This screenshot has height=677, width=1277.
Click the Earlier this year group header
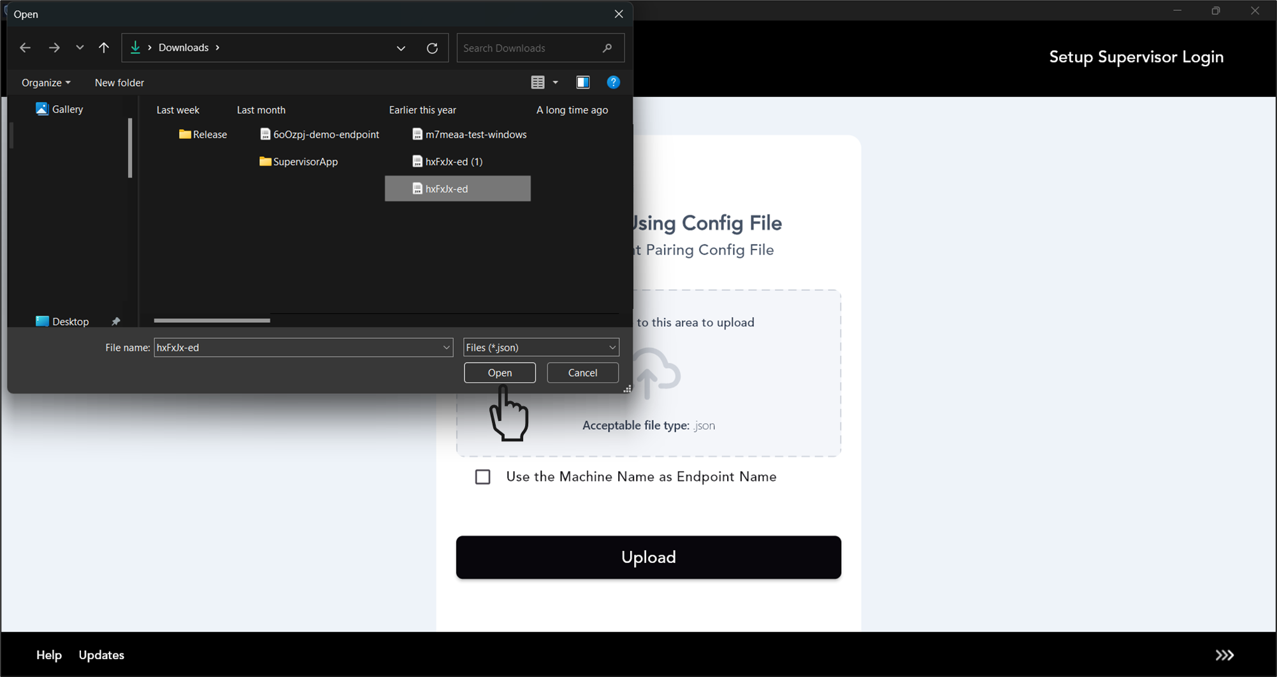422,110
